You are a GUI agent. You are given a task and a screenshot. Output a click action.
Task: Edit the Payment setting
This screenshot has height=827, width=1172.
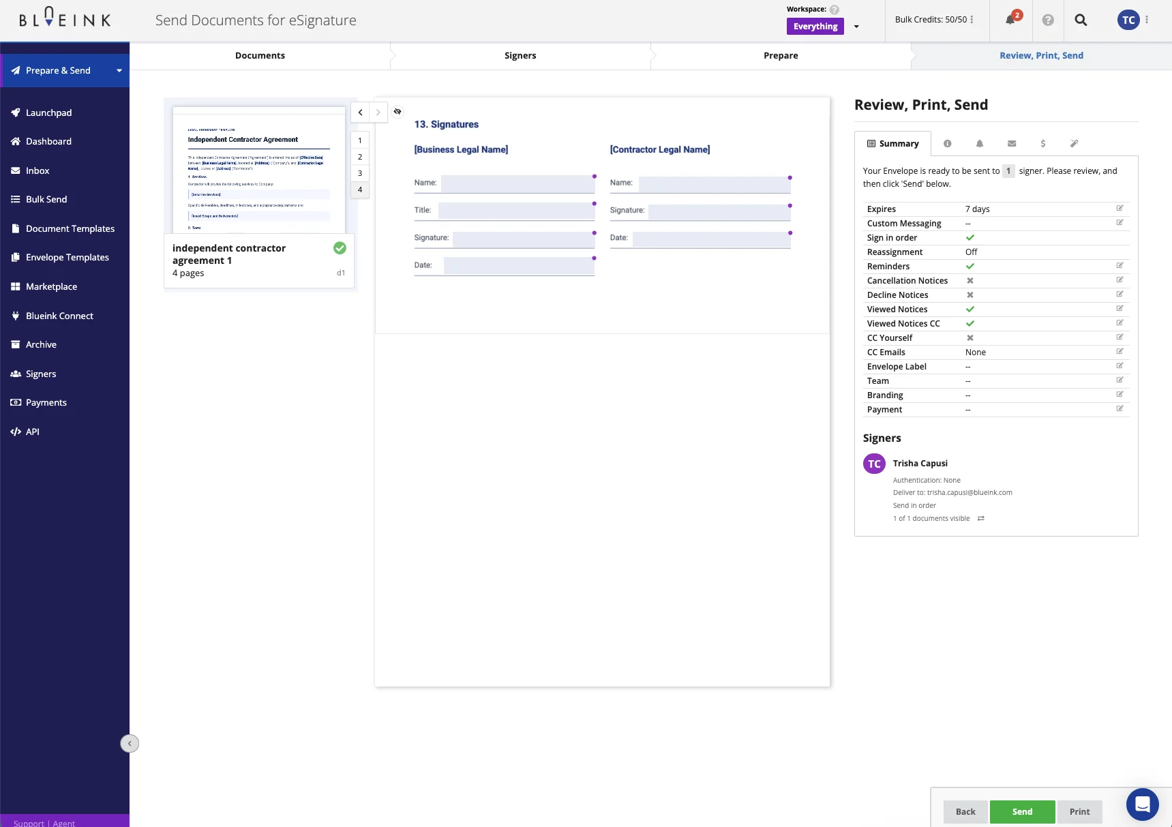[x=1120, y=408]
